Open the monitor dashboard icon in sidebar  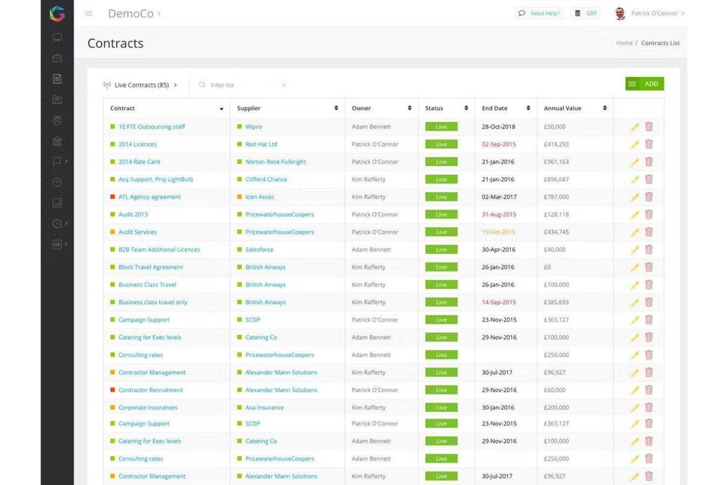tap(57, 37)
